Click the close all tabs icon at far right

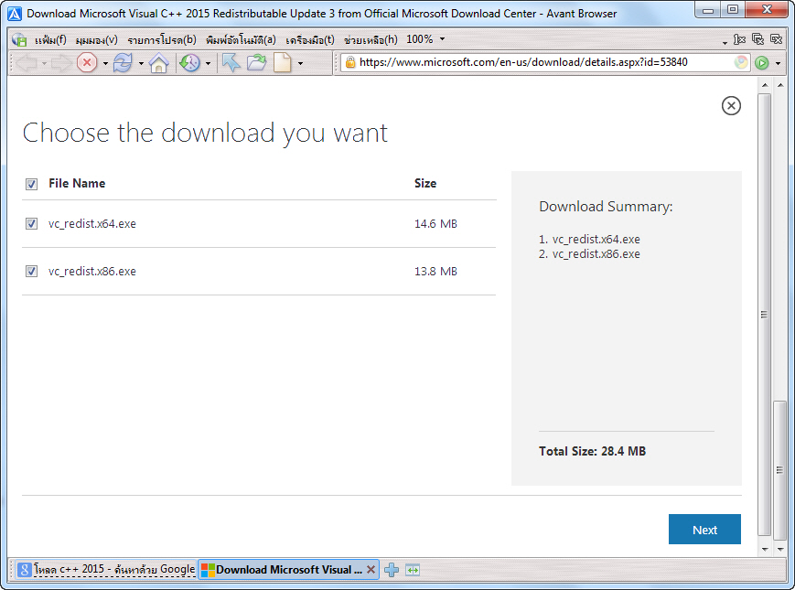pyautogui.click(x=776, y=39)
